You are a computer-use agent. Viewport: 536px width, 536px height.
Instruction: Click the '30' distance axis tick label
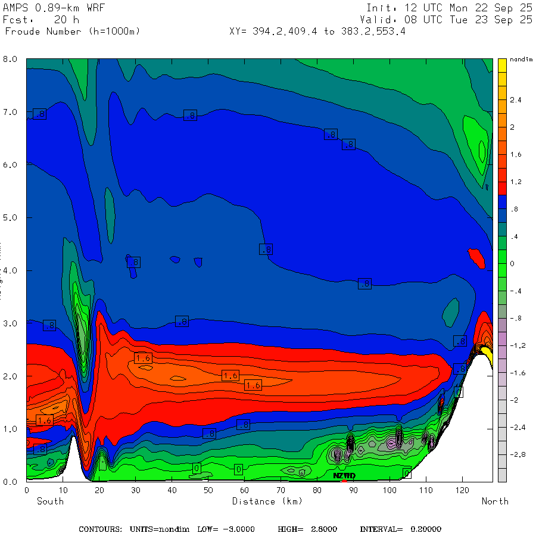click(x=136, y=490)
